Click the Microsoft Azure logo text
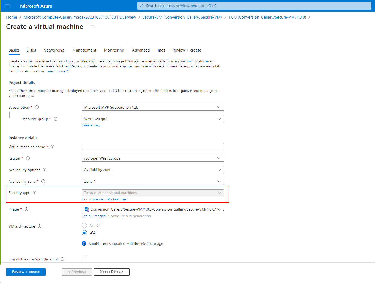This screenshot has width=375, height=283. coord(36,6)
